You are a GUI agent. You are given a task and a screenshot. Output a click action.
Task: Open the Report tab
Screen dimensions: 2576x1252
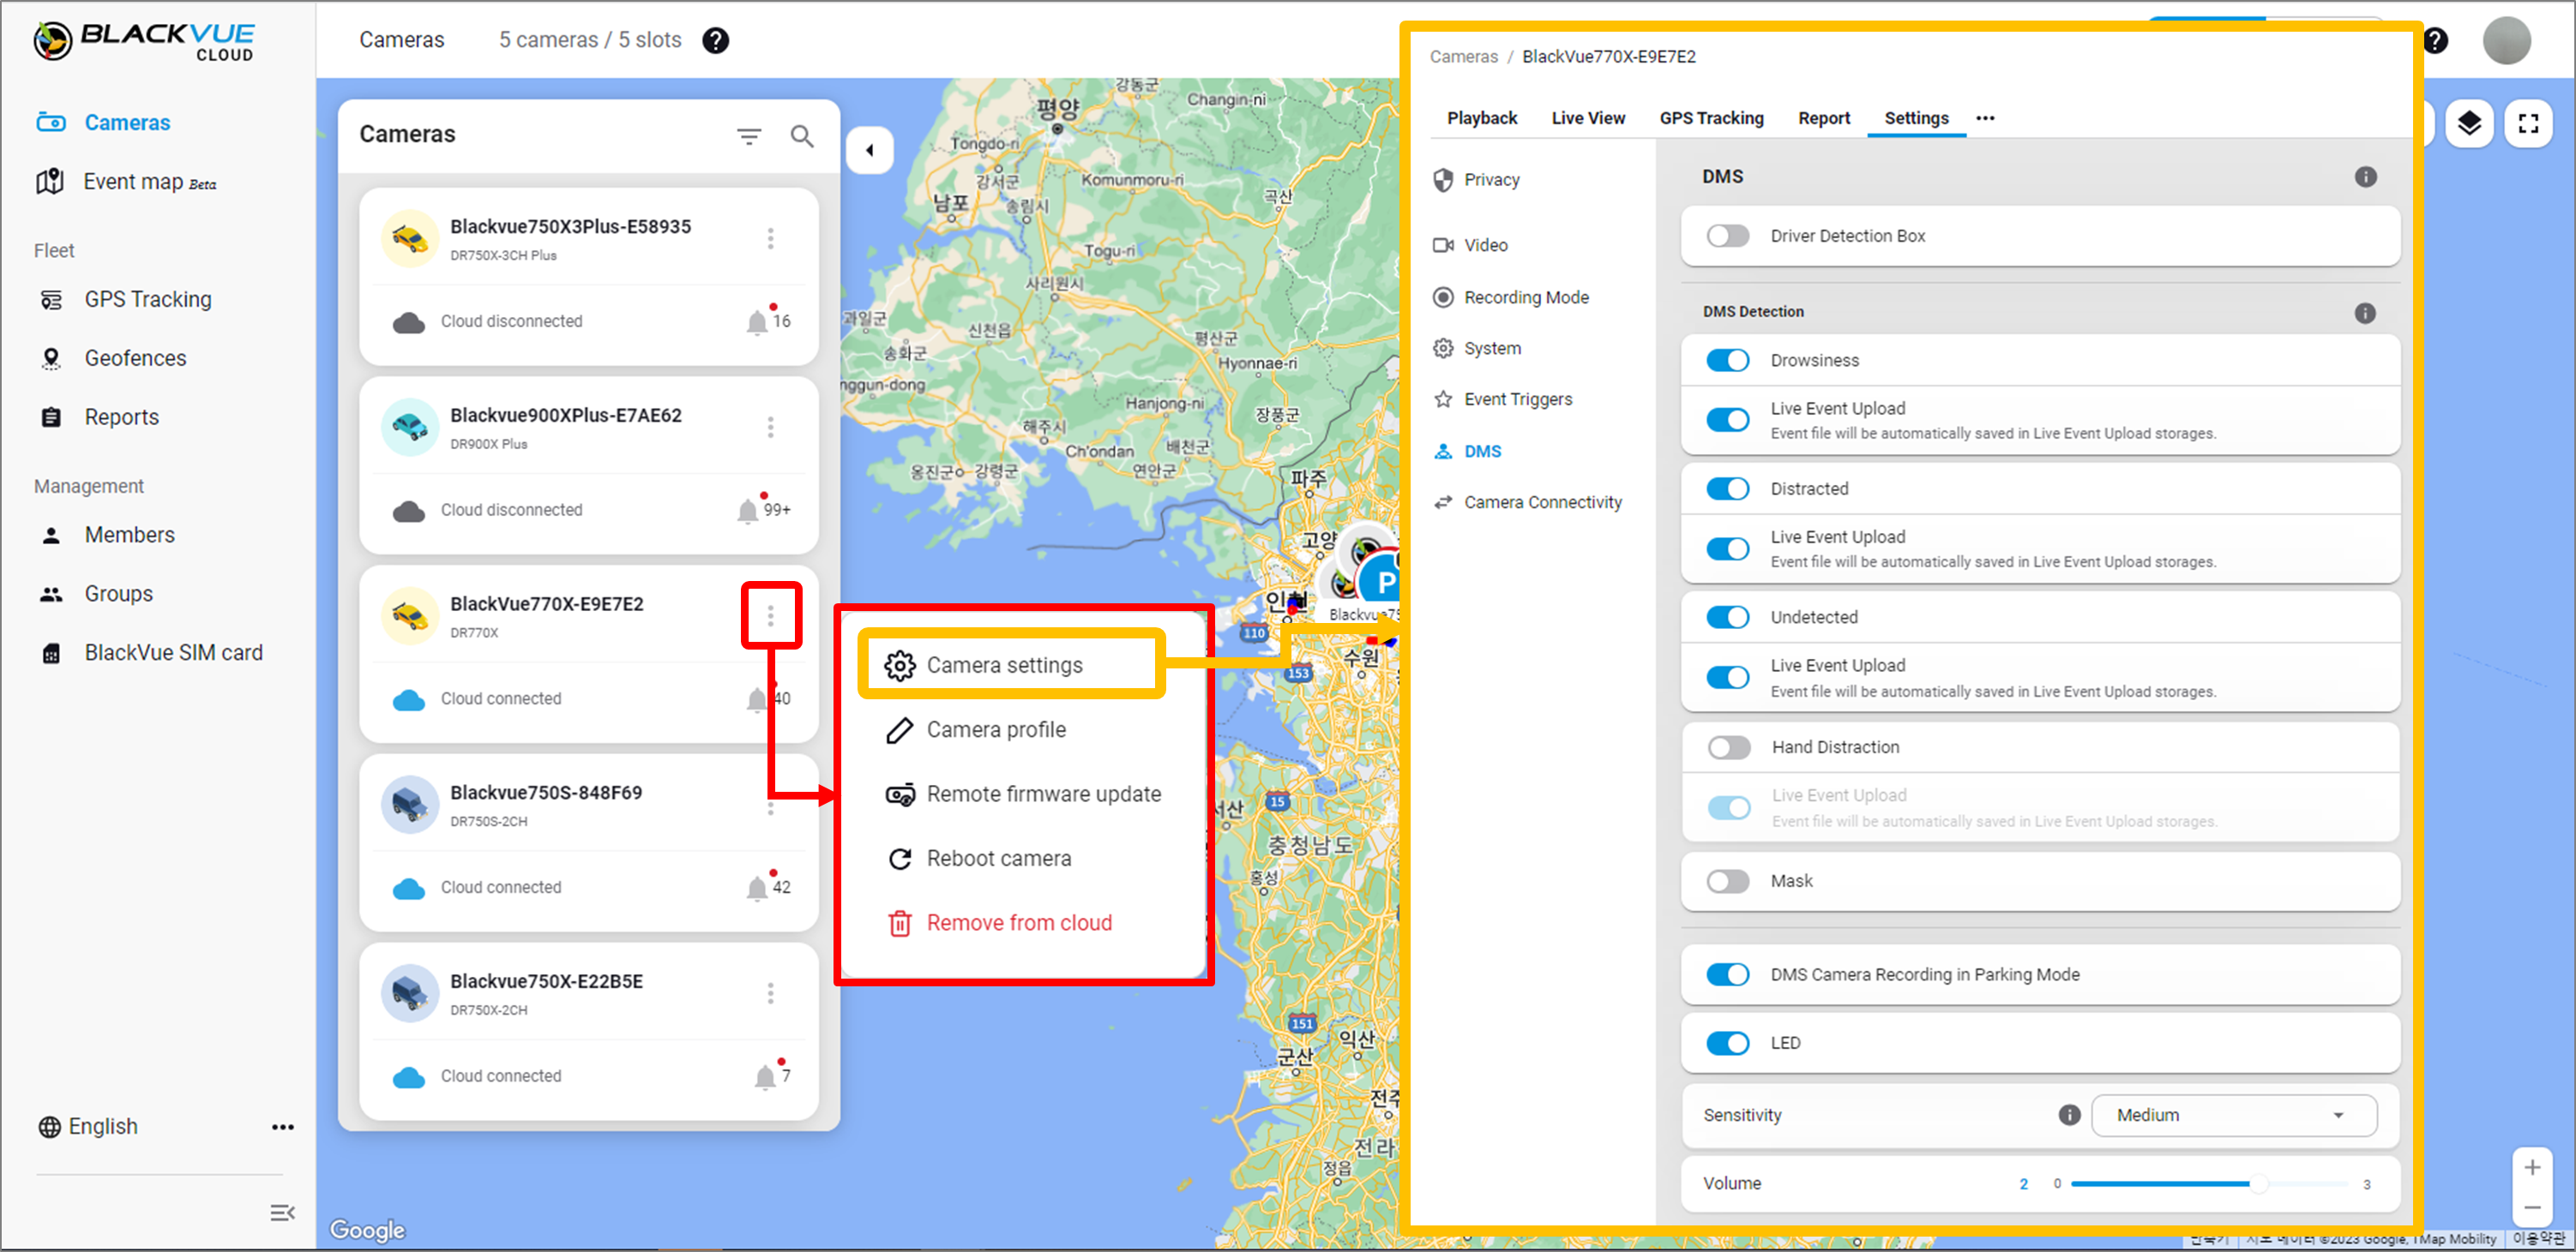click(x=1823, y=118)
